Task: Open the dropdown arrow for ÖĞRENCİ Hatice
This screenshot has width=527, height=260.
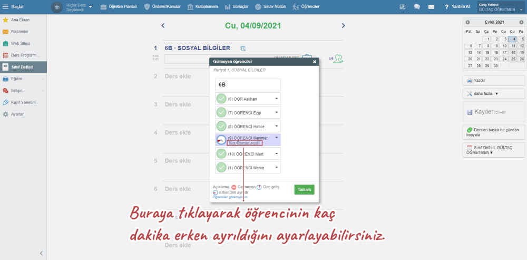Action: [276, 126]
